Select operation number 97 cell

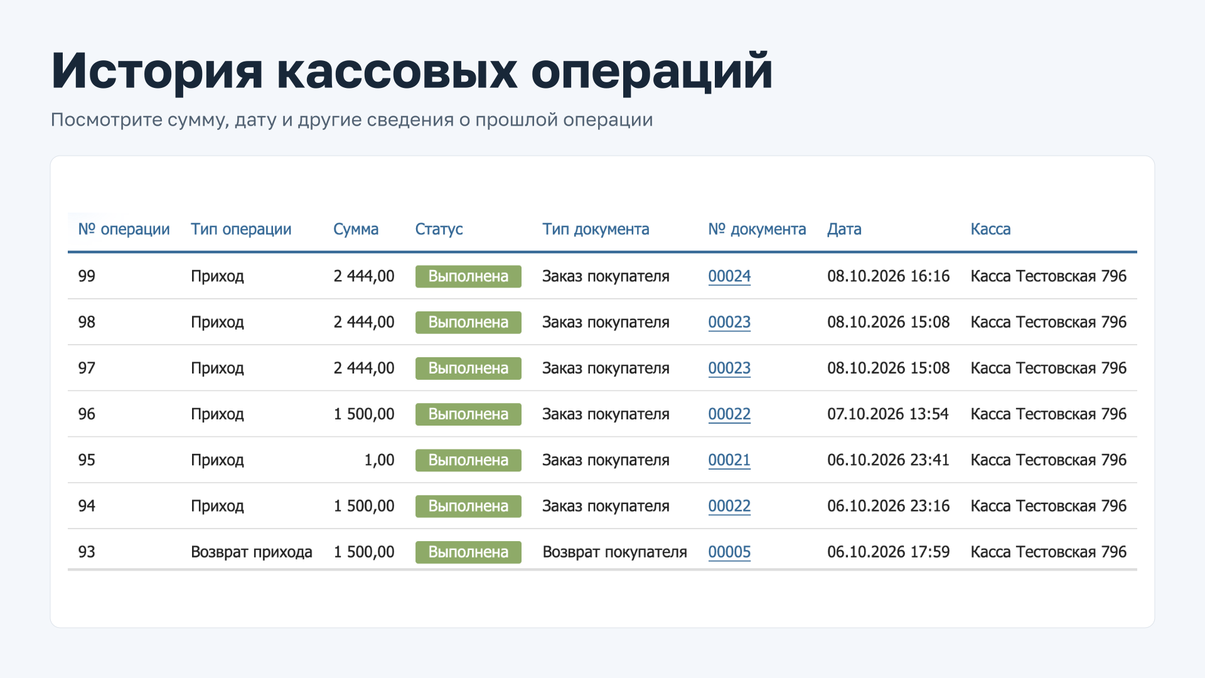(x=87, y=368)
